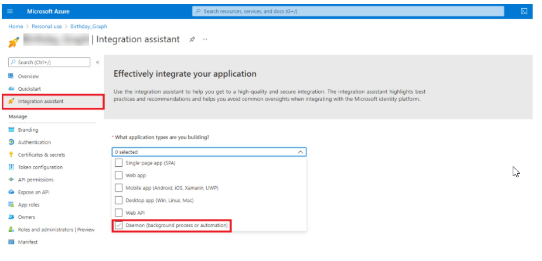Open Personal use breadcrumb

[x=47, y=26]
